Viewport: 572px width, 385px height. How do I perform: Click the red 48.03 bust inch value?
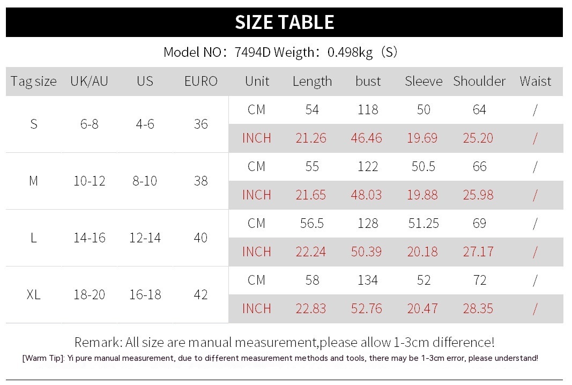tap(367, 195)
